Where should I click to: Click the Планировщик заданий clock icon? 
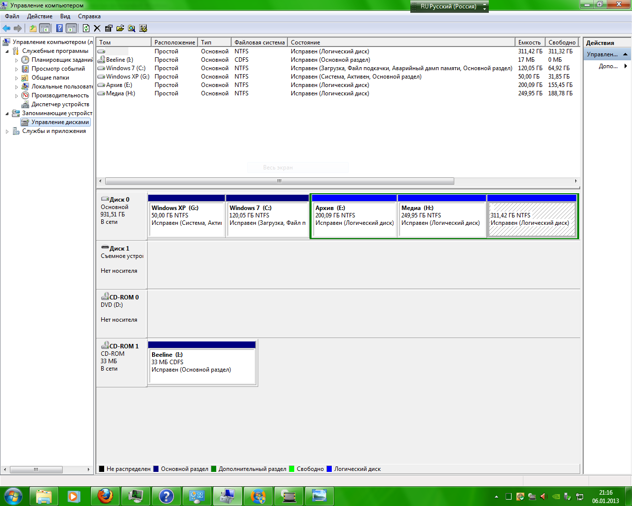[25, 60]
